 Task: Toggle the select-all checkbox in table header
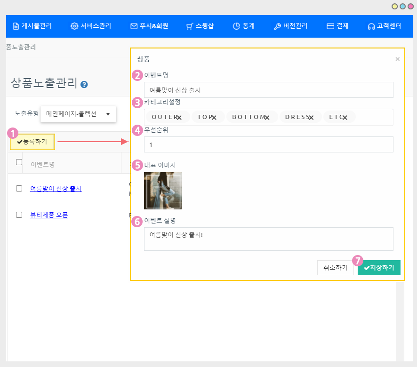coord(19,162)
